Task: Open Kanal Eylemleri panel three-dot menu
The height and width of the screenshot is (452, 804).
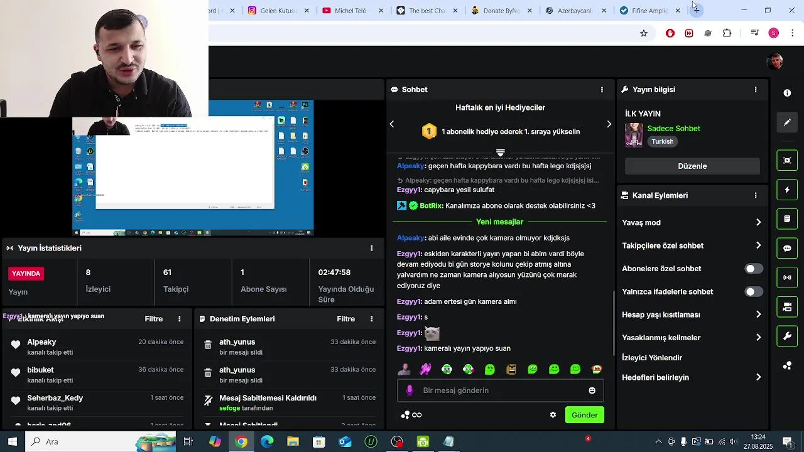Action: 756,195
